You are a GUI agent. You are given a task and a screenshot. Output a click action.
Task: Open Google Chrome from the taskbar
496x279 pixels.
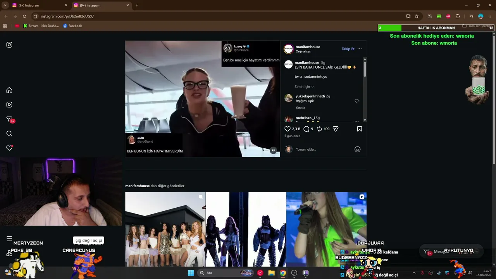pos(283,273)
